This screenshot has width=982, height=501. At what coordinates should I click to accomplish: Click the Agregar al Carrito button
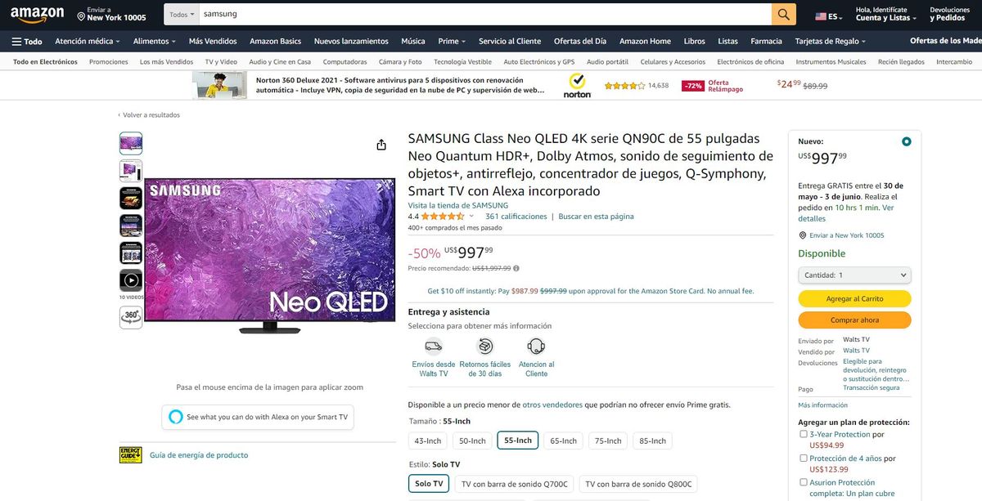(x=854, y=299)
